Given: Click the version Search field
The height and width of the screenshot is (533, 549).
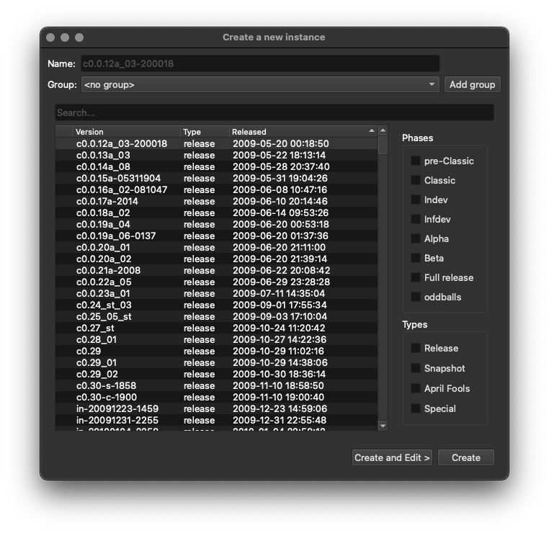Looking at the screenshot, I should pos(274,112).
